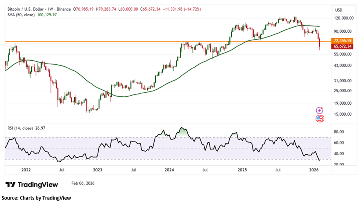Screen dimensions: 359x204
Task: Click the purple lightning bolt event icon
Action: pyautogui.click(x=320, y=110)
